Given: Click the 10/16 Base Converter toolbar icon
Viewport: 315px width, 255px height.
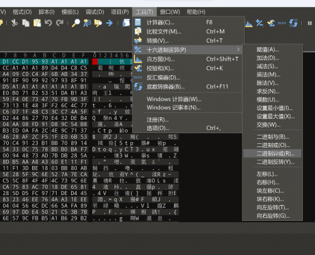Looking at the screenshot, I should 294,23.
